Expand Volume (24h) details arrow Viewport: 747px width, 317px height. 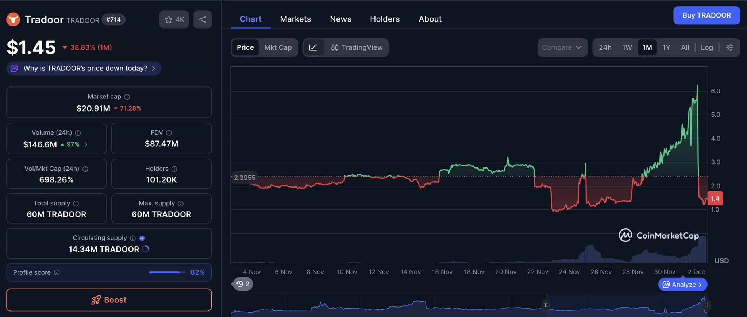[86, 144]
